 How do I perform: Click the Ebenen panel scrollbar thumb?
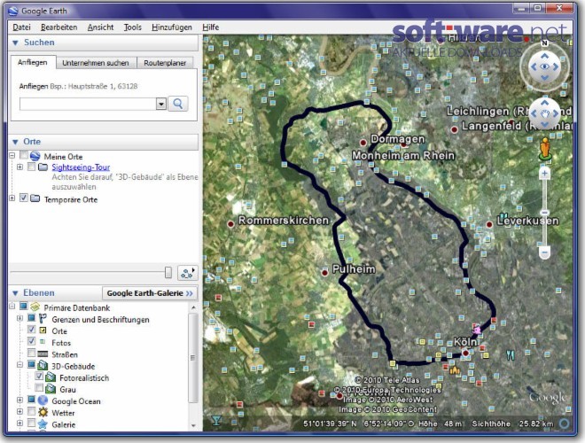192,357
